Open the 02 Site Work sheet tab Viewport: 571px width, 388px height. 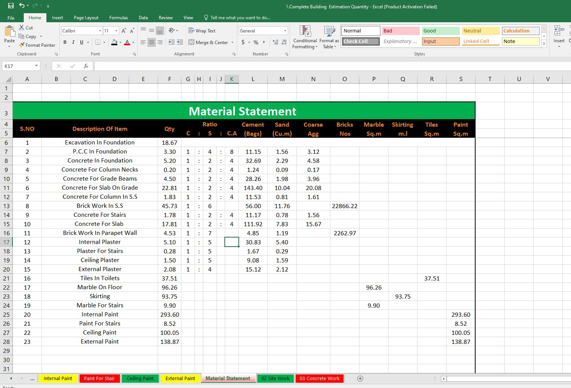pos(275,378)
